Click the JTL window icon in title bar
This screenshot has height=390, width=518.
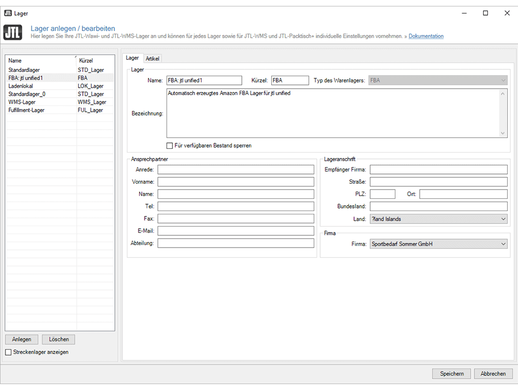coord(8,13)
